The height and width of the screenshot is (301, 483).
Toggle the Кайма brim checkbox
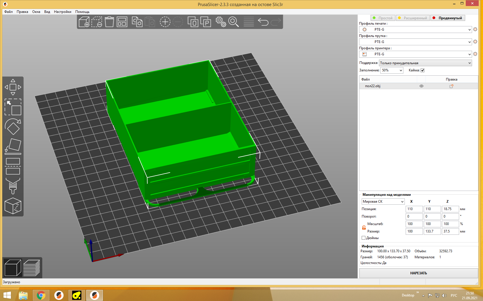tap(422, 70)
